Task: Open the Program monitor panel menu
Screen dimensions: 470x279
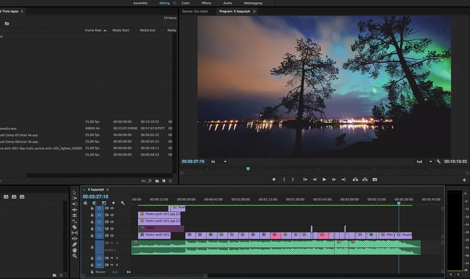Action: click(254, 11)
